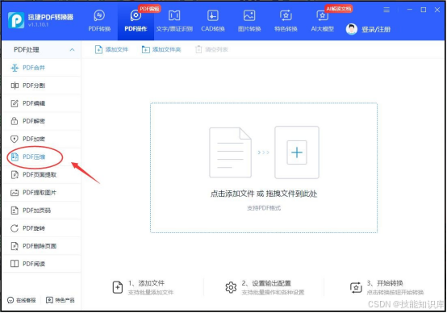Select PDF页面提取 in the sidebar
The image size is (447, 313).
click(x=41, y=175)
